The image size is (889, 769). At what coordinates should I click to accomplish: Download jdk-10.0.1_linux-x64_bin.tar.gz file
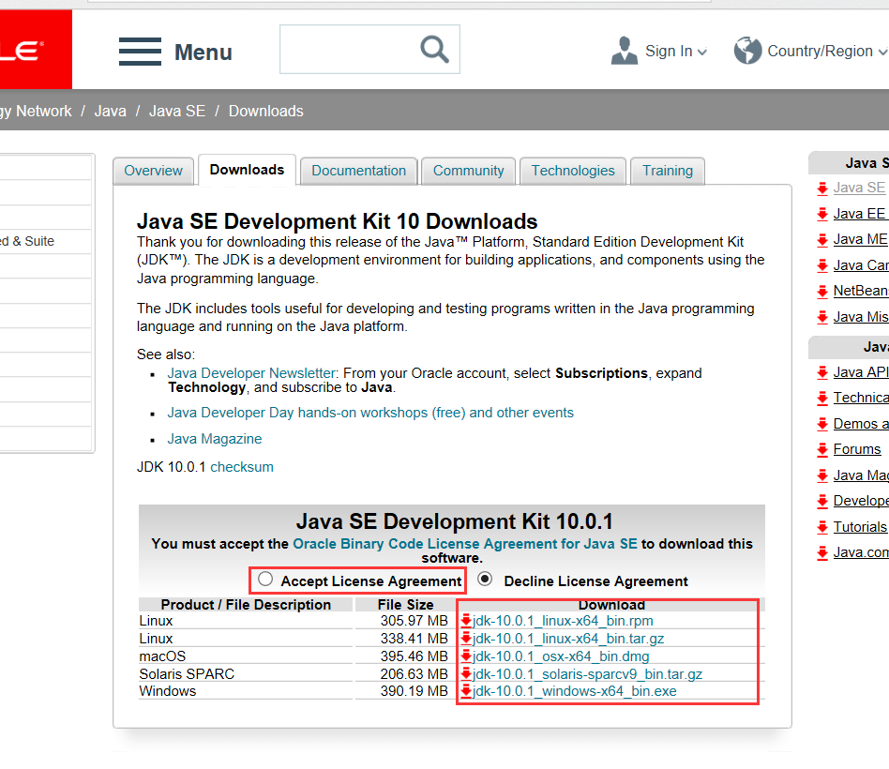click(568, 639)
